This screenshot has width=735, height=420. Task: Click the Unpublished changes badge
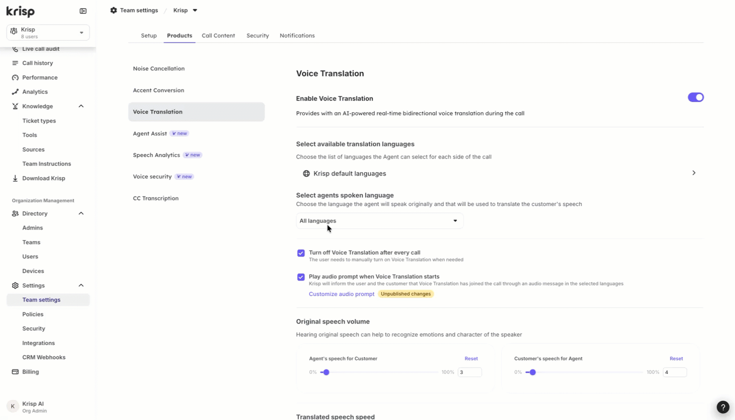[x=406, y=294]
